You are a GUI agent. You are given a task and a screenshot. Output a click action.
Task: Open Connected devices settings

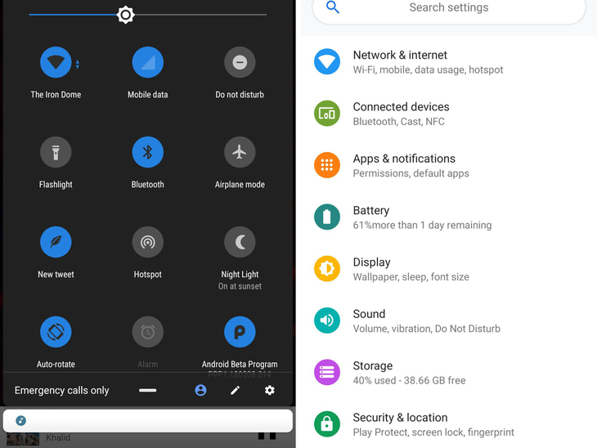[x=449, y=114]
